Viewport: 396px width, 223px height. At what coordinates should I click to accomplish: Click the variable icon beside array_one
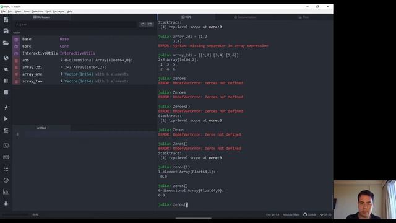16,74
